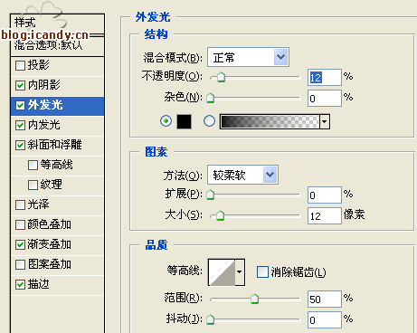Select 混合选项:默认 in the style list
Image resolution: width=417 pixels, height=333 pixels.
(x=57, y=45)
